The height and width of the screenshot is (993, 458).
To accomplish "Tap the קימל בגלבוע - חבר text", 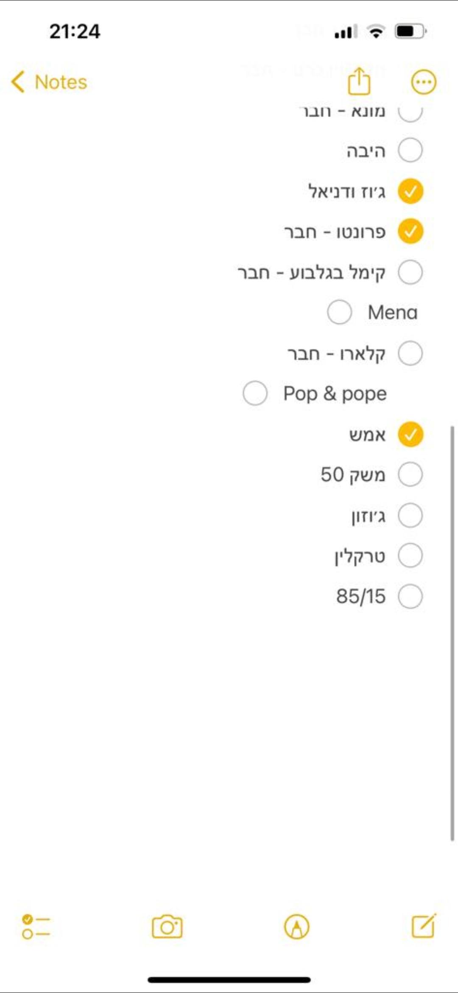I will click(311, 272).
